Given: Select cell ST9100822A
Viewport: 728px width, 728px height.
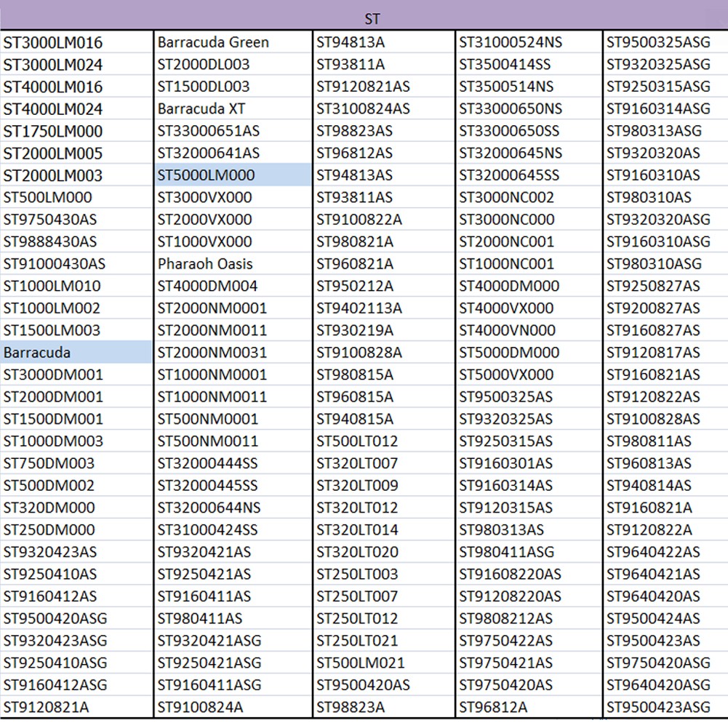Looking at the screenshot, I should [384, 219].
